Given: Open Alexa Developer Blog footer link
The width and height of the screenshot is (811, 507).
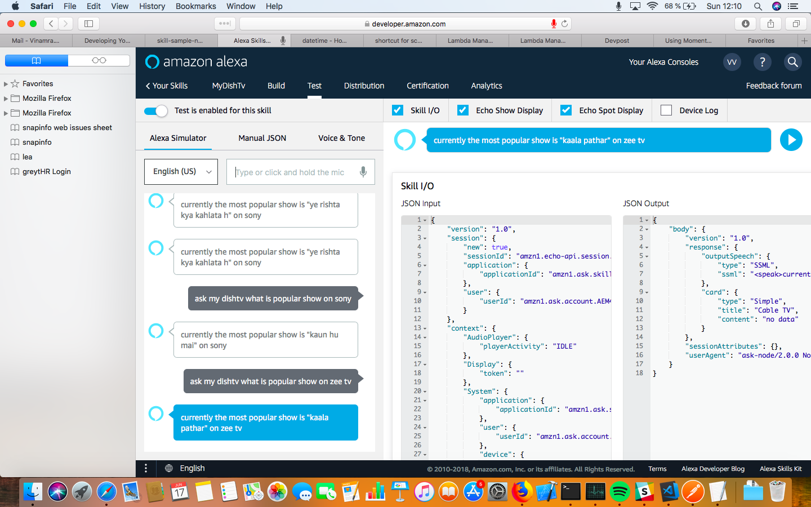Looking at the screenshot, I should coord(713,469).
